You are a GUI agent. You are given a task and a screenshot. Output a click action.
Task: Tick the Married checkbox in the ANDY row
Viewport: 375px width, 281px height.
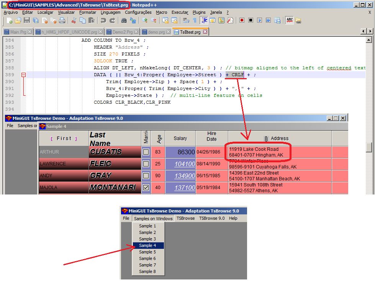pyautogui.click(x=146, y=176)
